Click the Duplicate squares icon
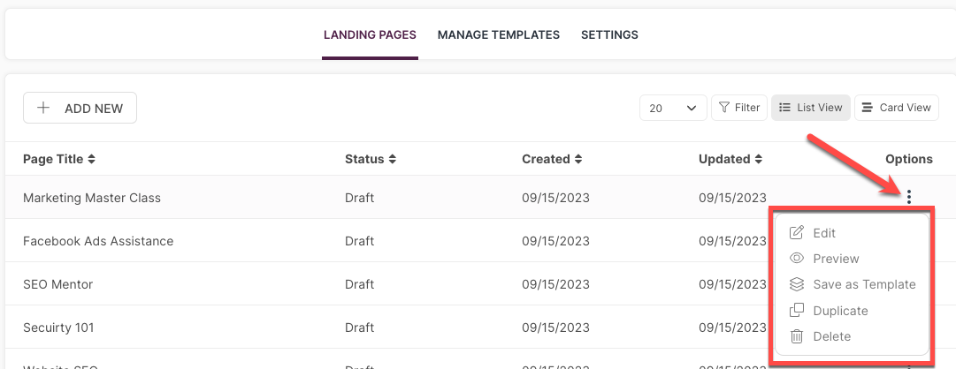956x369 pixels. [x=796, y=311]
